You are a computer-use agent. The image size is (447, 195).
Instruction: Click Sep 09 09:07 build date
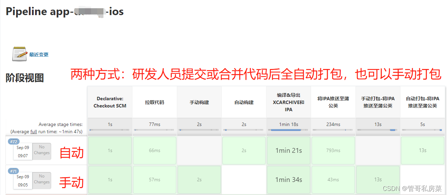(23, 151)
